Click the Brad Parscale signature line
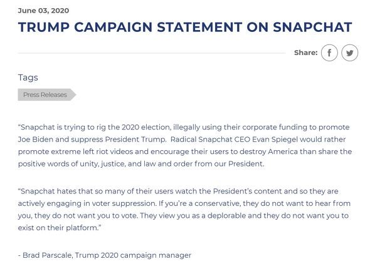The width and height of the screenshot is (370, 264). pyautogui.click(x=105, y=255)
